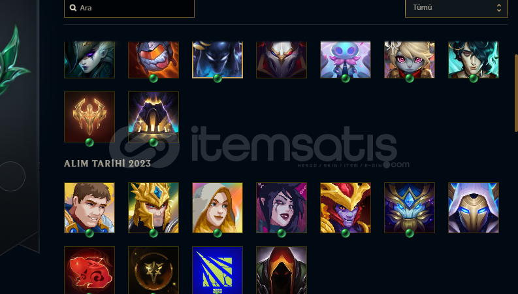
Task: Click the circular button on left banner
Action: [12, 176]
